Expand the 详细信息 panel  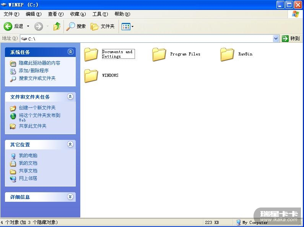pyautogui.click(x=70, y=196)
